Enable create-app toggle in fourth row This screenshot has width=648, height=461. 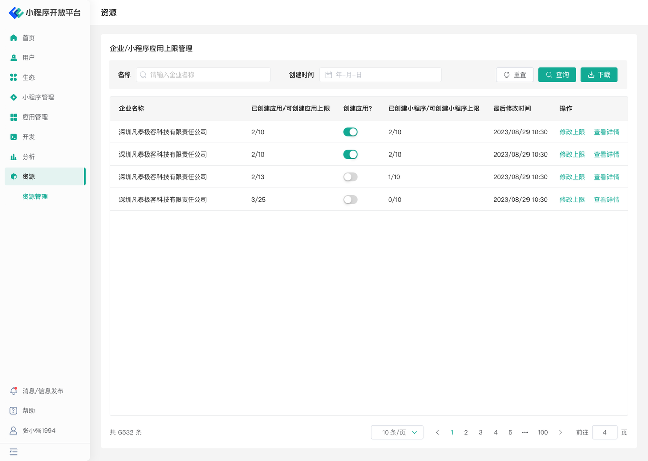coord(350,200)
